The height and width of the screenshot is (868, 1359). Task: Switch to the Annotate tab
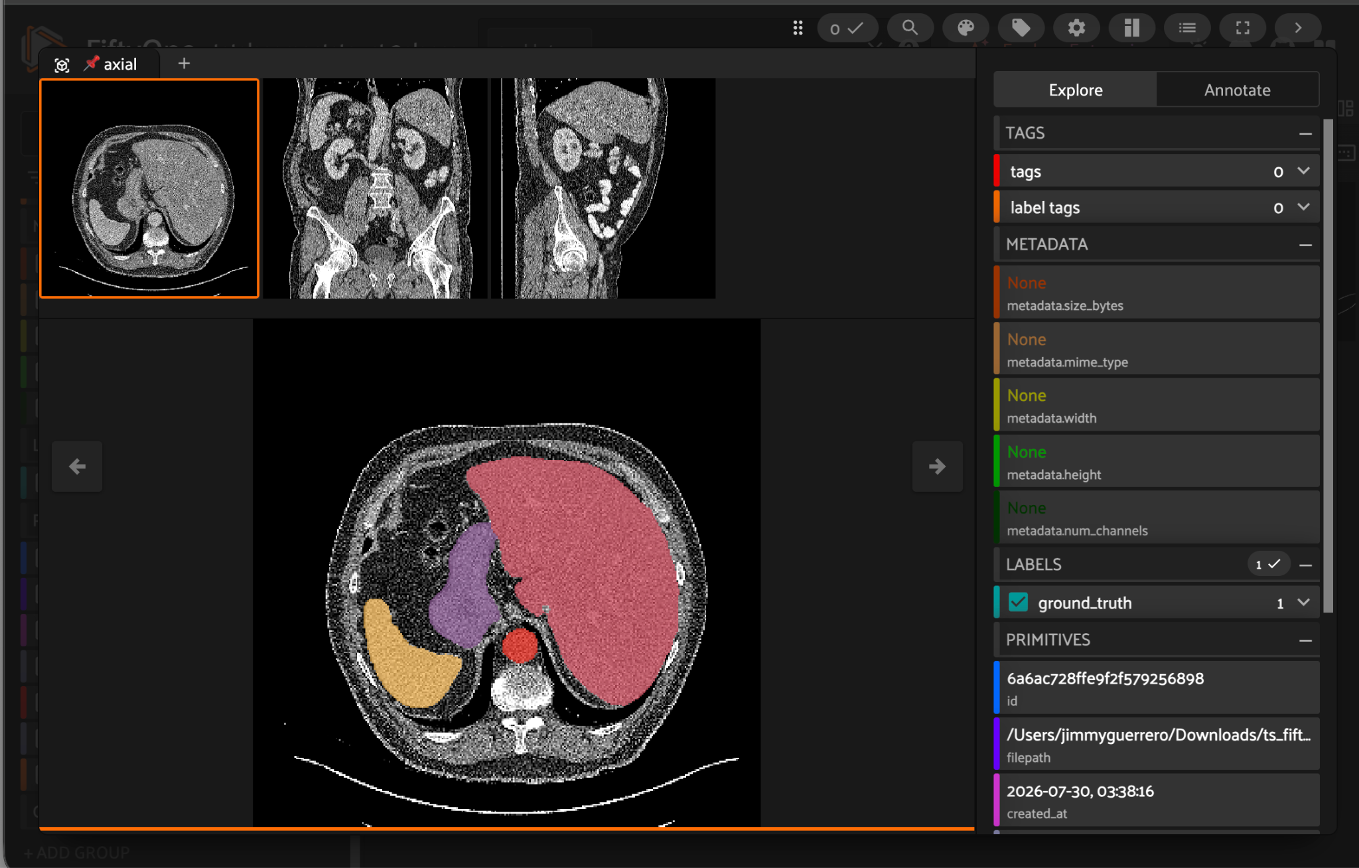(1237, 90)
